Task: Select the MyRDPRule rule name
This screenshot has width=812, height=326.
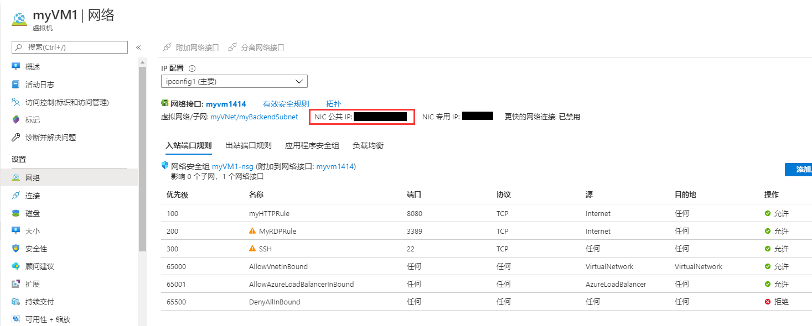Action: [x=277, y=231]
